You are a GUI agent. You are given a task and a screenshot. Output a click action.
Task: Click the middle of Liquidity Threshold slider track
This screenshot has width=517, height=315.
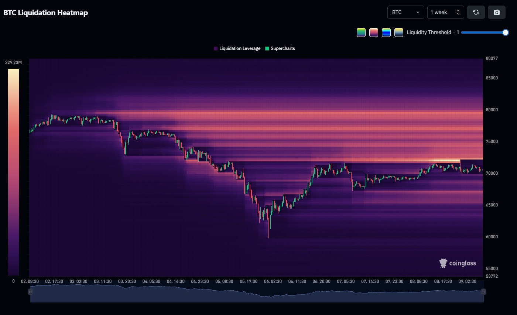pyautogui.click(x=483, y=32)
